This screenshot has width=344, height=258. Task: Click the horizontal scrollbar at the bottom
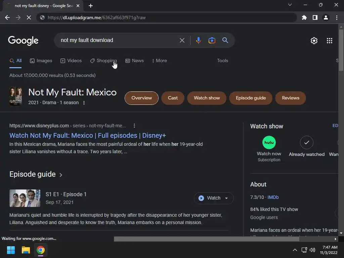click(x=206, y=239)
